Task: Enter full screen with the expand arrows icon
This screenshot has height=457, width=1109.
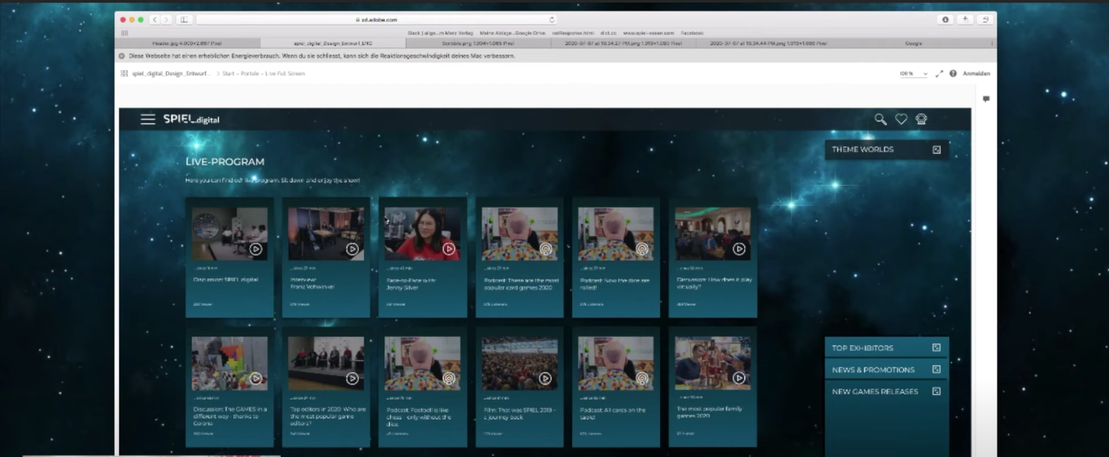Action: [939, 74]
